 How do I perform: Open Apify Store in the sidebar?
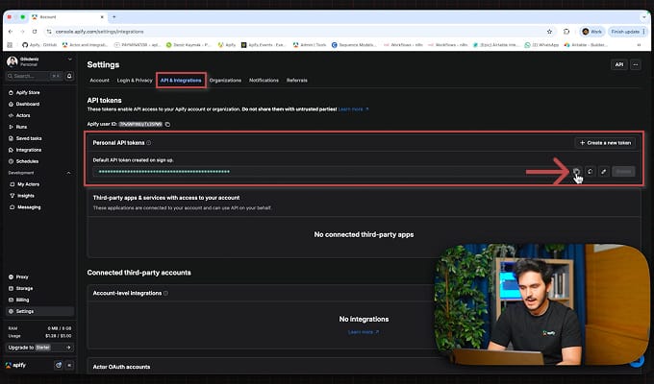(24, 92)
